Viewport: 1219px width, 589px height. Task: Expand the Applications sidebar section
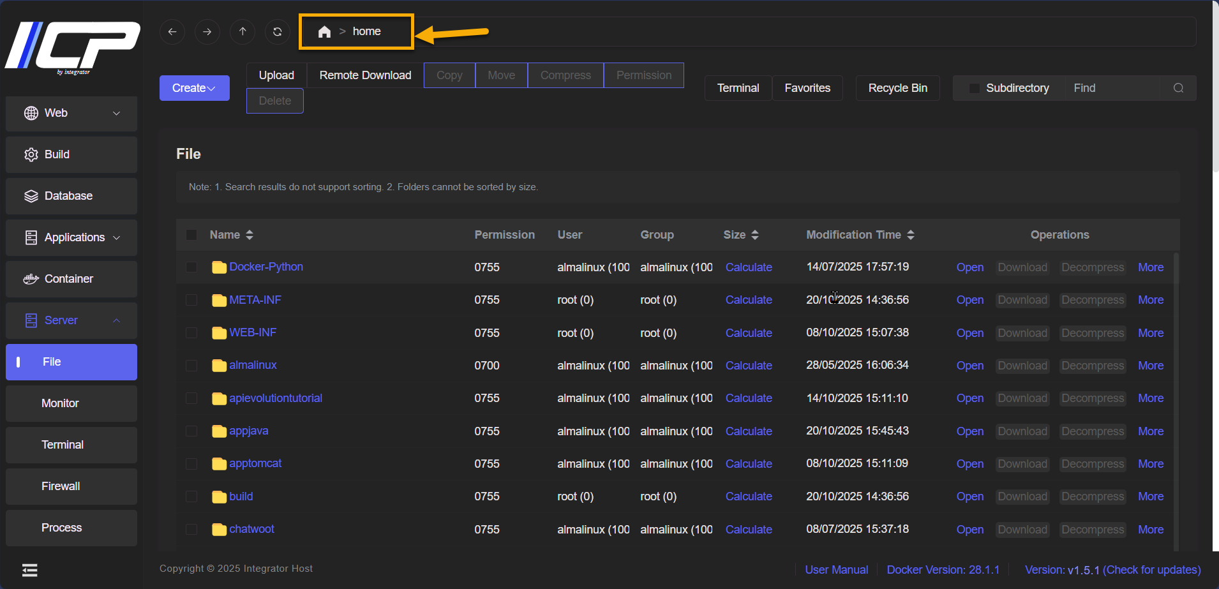71,237
